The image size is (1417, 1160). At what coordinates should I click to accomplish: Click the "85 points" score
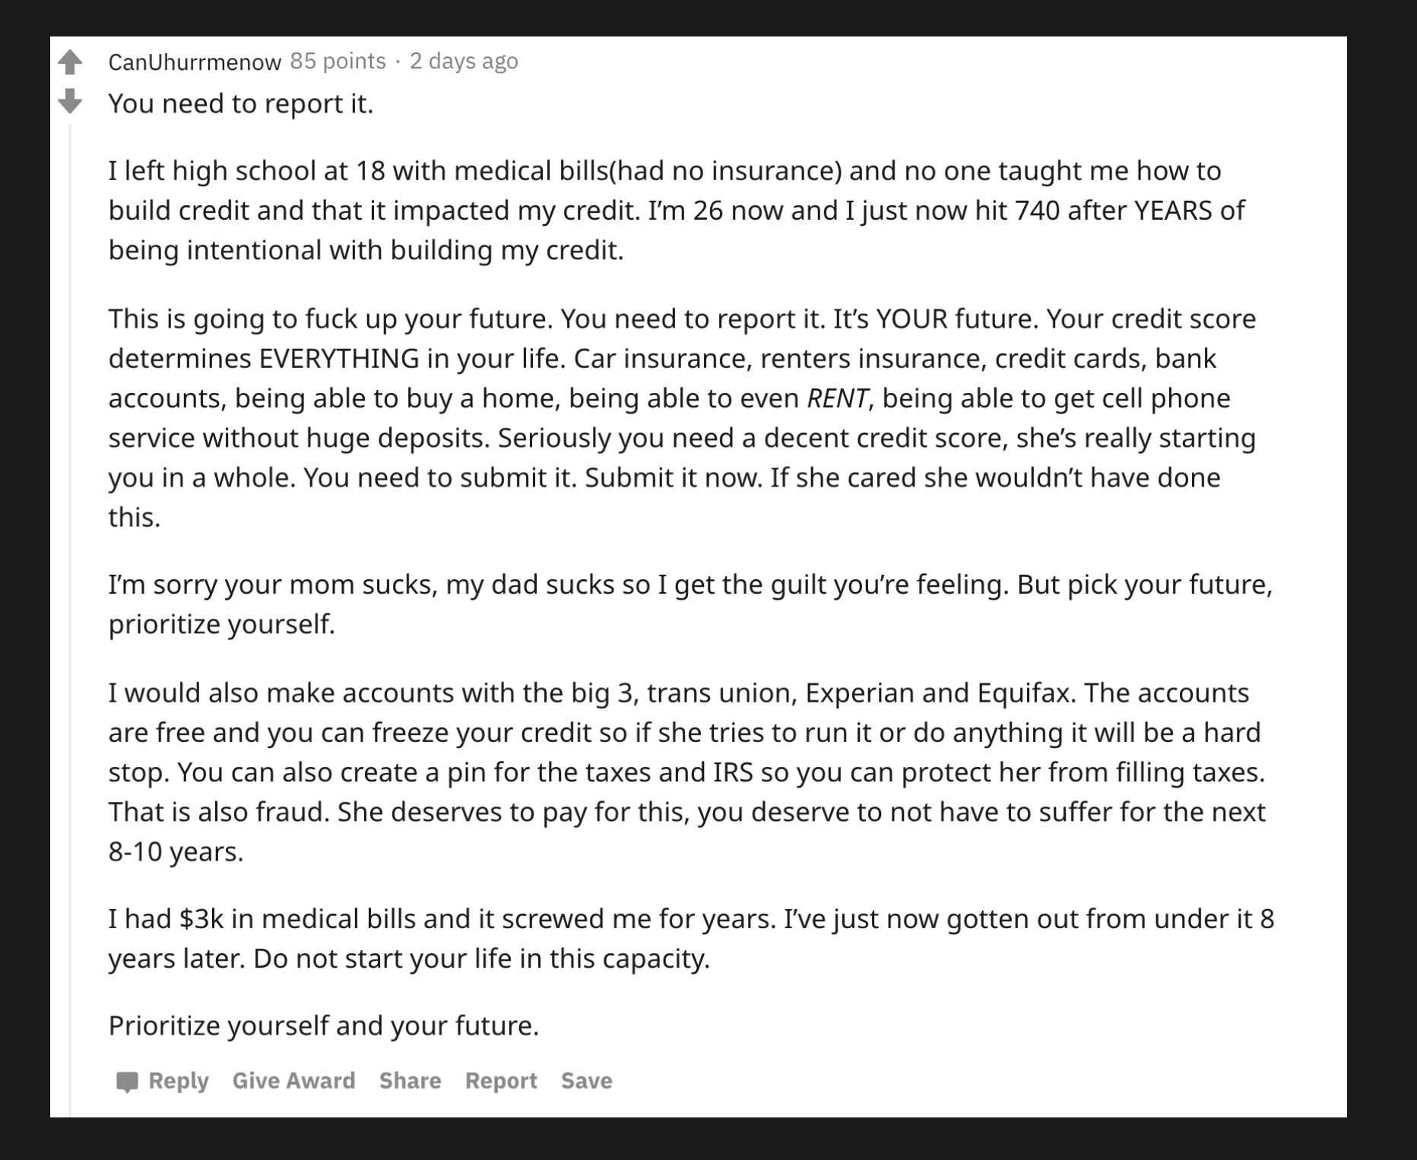[x=338, y=61]
